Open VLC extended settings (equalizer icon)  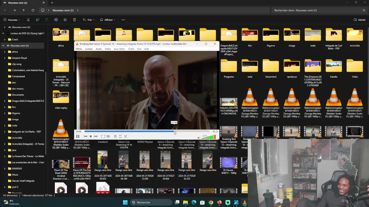tap(108, 136)
